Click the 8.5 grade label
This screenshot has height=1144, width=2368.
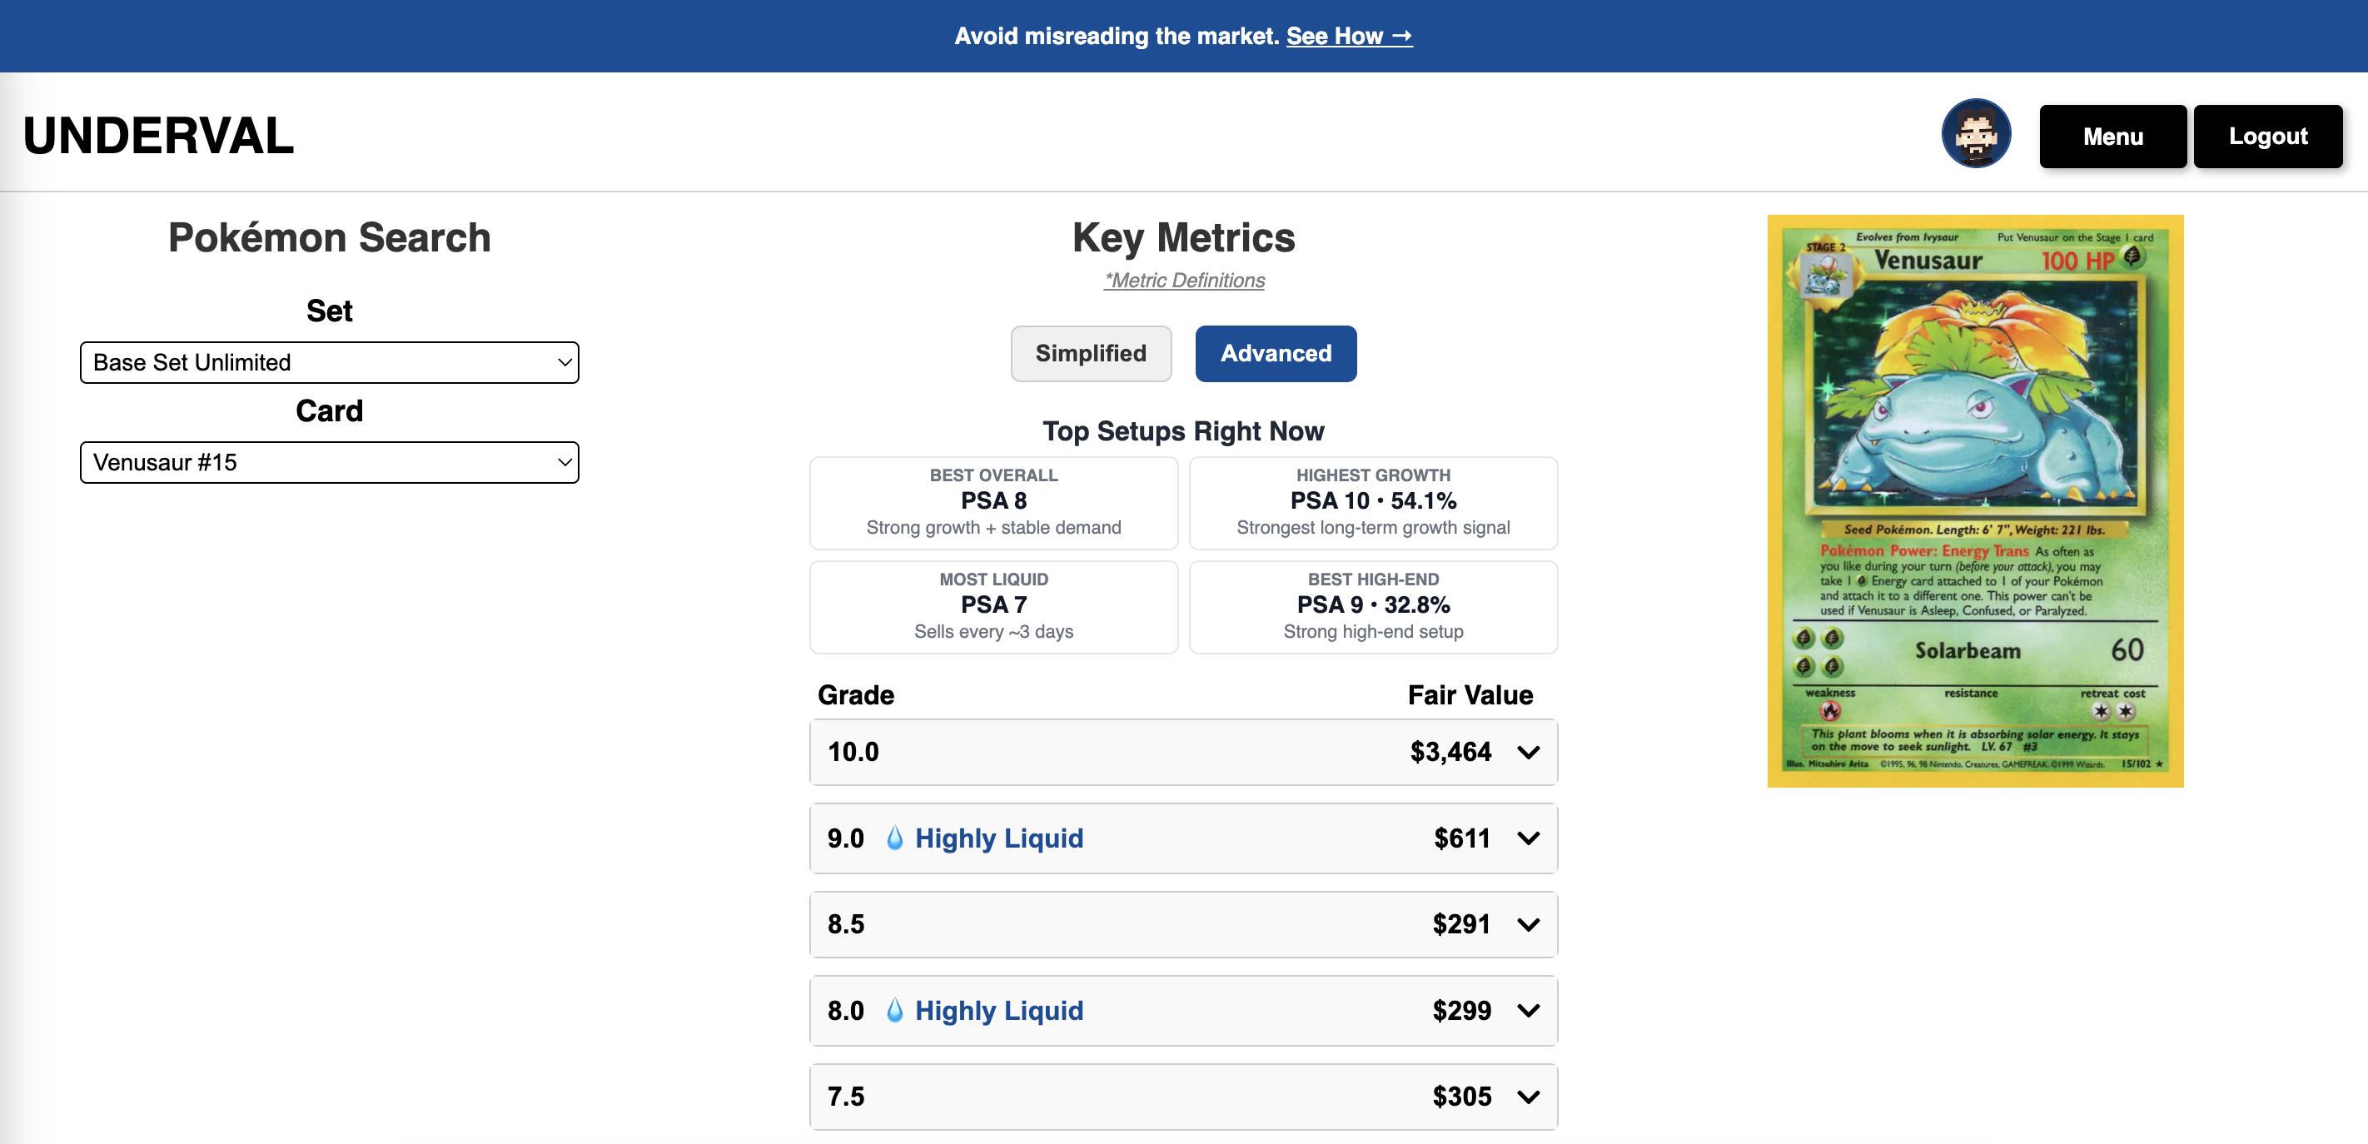[x=846, y=923]
